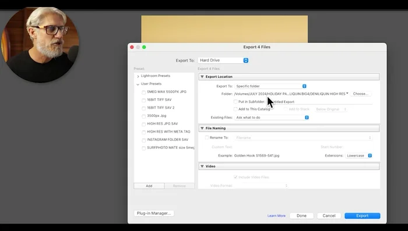Click the Untitled Export subfolder field
The height and width of the screenshot is (231, 408).
point(319,102)
